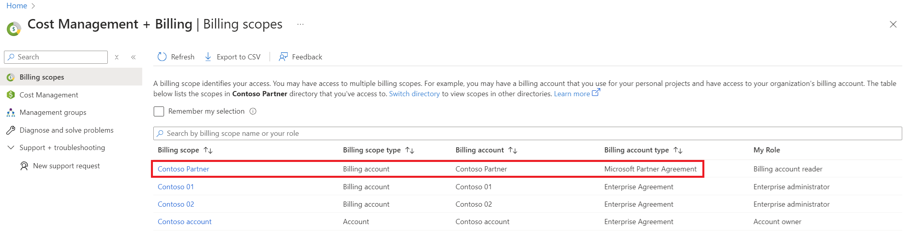Open Diagnose and solve problems

66,130
